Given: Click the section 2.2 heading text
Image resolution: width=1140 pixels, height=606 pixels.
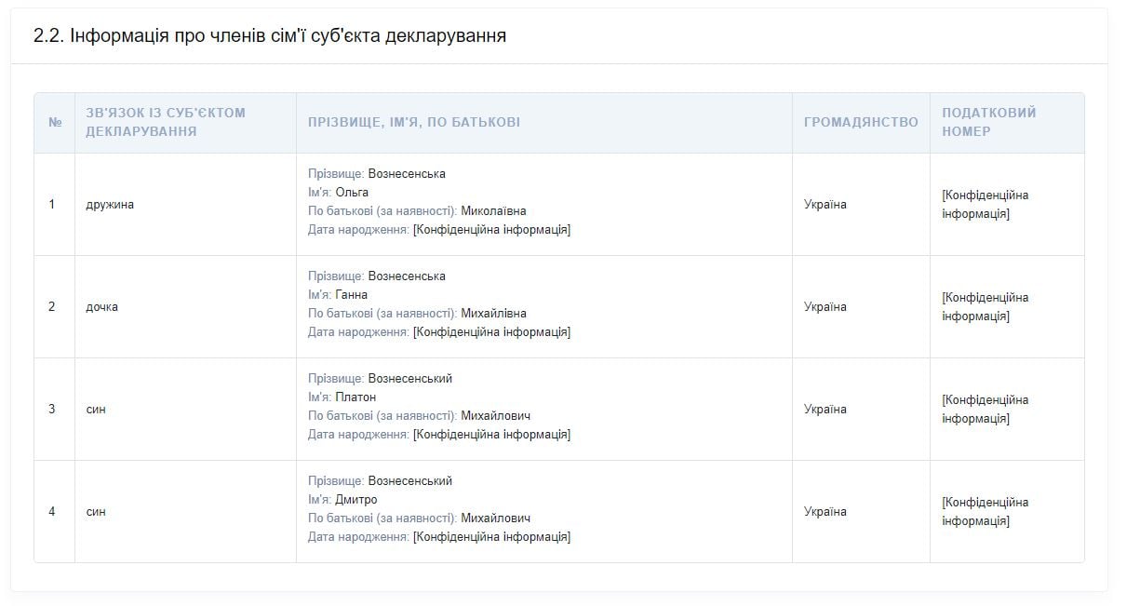Looking at the screenshot, I should pyautogui.click(x=270, y=36).
